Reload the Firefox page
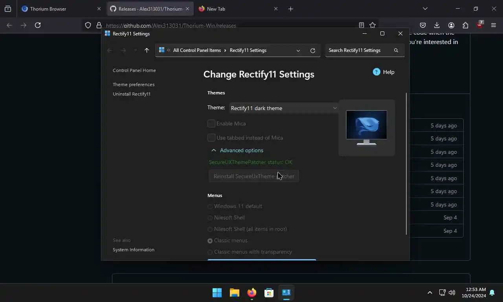Screen dimensions: 503x302 click(x=38, y=25)
